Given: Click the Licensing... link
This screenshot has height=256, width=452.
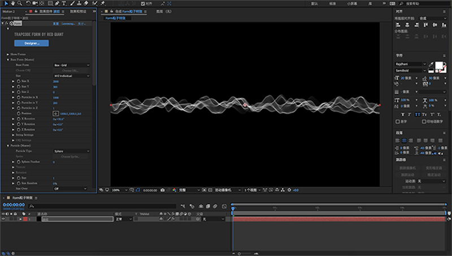Looking at the screenshot, I should (68, 24).
